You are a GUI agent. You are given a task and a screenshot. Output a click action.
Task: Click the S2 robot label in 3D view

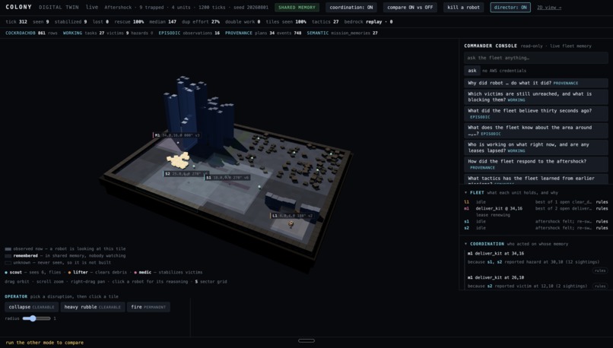(x=186, y=174)
